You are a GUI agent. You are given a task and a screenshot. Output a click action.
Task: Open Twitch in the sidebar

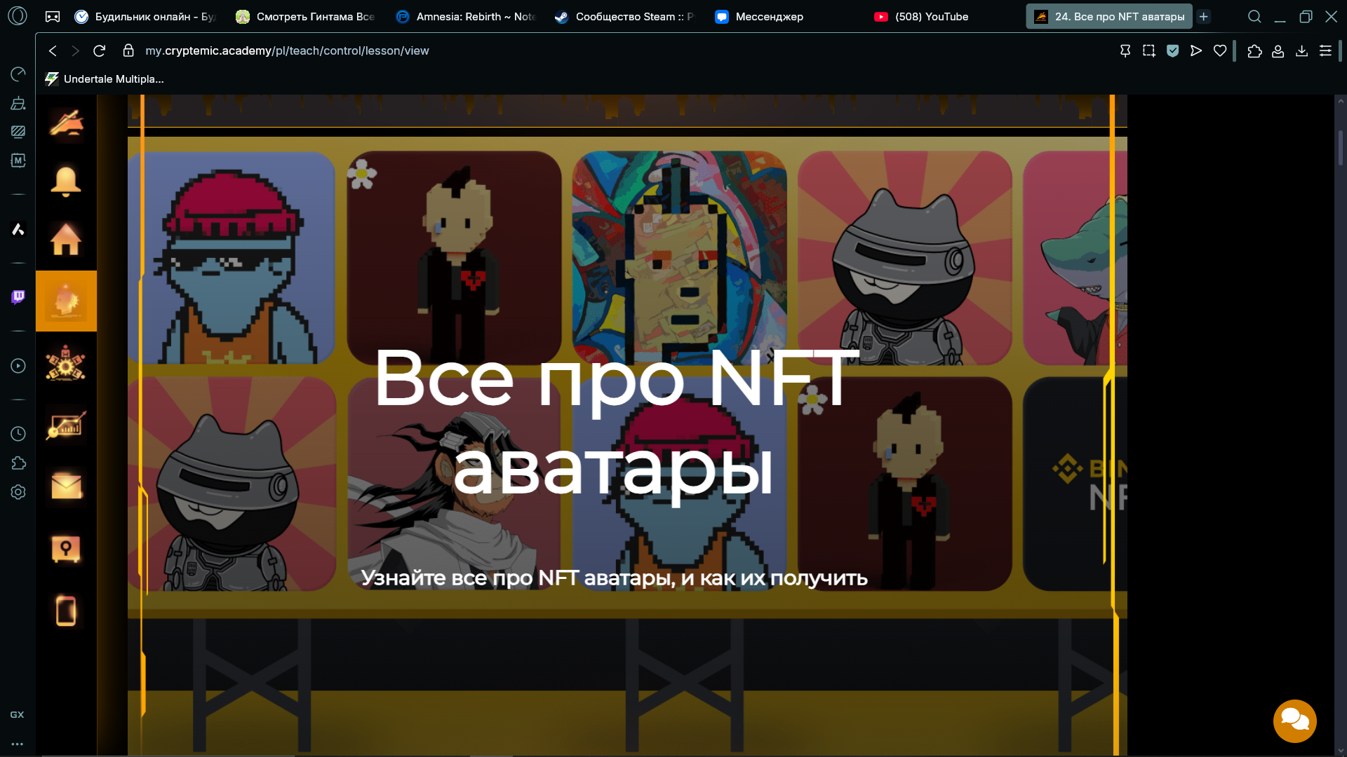point(18,297)
